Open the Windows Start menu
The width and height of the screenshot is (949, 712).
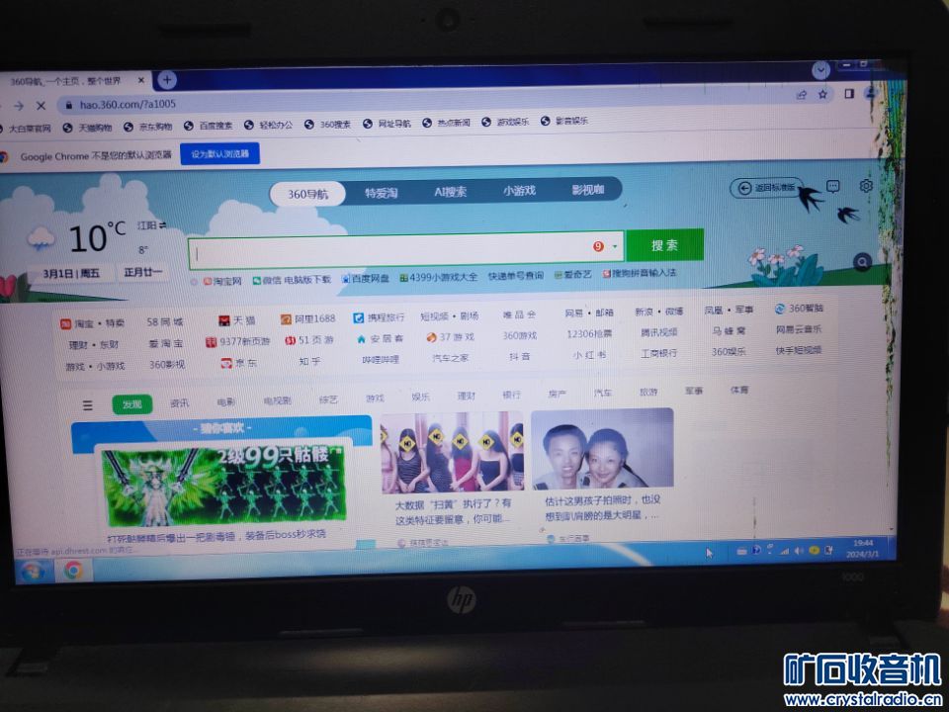(x=32, y=571)
